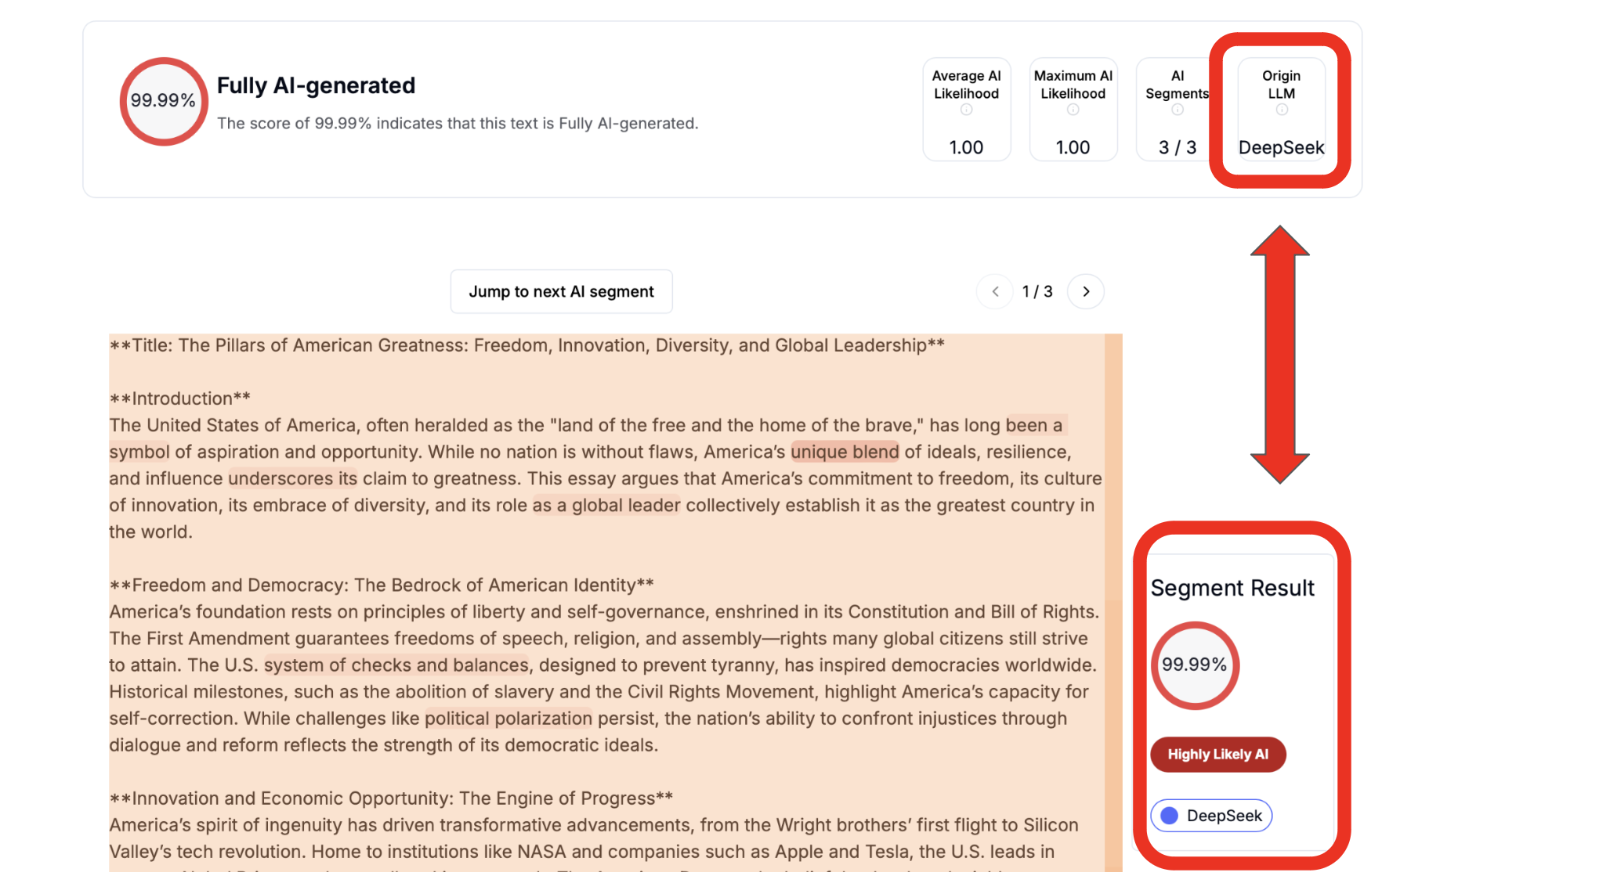Click info icon under Average AI Likelihood
The image size is (1617, 894).
[x=966, y=110]
